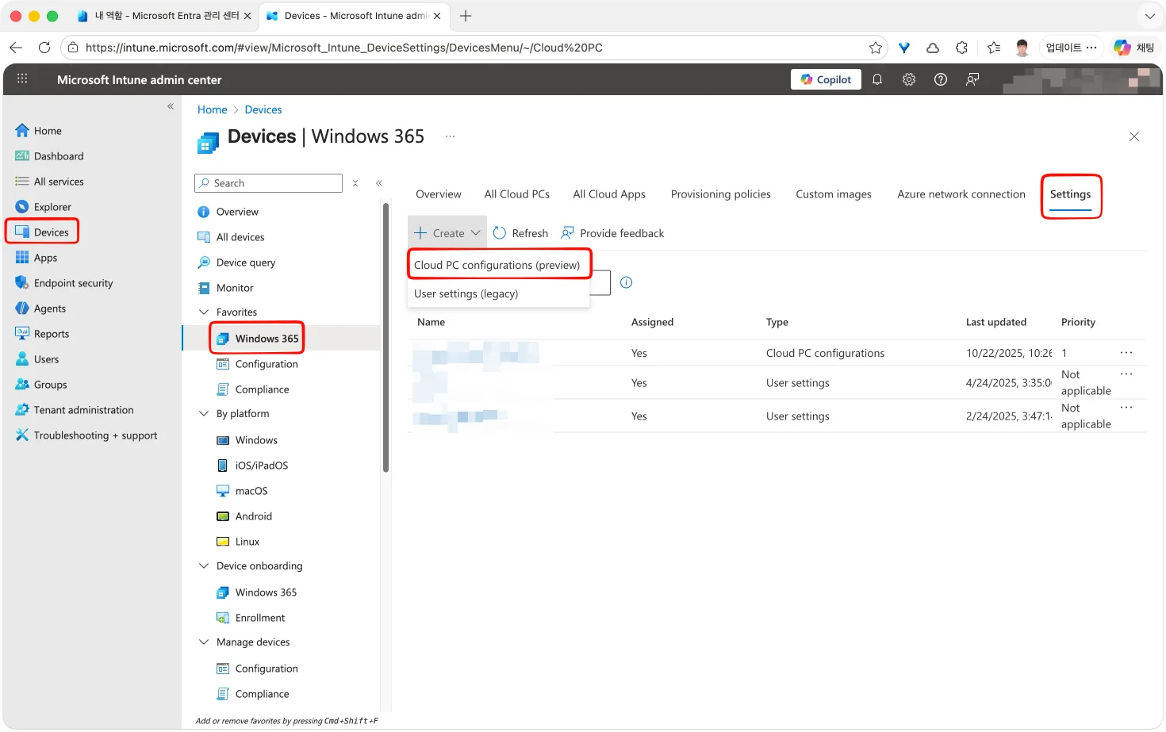Choose Cloud PC configurations (preview) menu item
Viewport: 1166px width, 732px height.
tap(497, 265)
